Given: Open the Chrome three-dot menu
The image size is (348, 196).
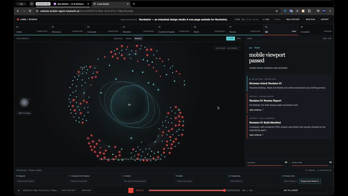Looking at the screenshot, I should tap(330, 11).
